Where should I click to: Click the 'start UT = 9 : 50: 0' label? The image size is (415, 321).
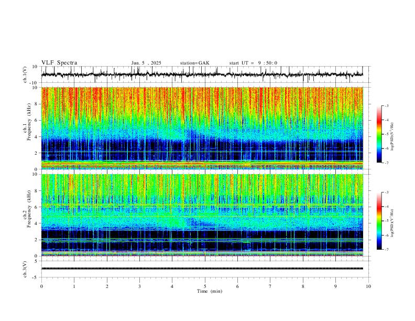pos(253,63)
